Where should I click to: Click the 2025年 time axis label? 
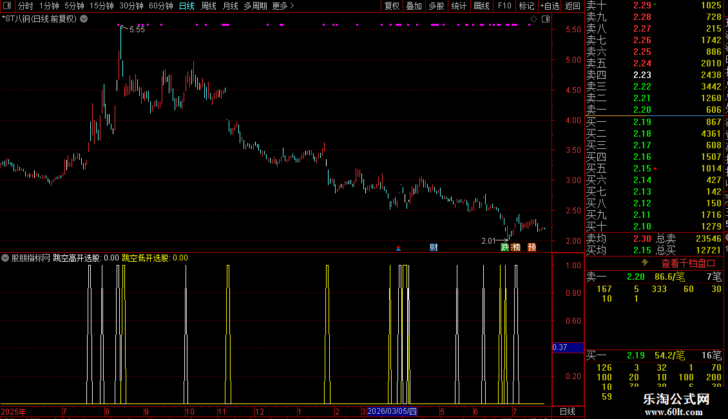[x=14, y=411]
